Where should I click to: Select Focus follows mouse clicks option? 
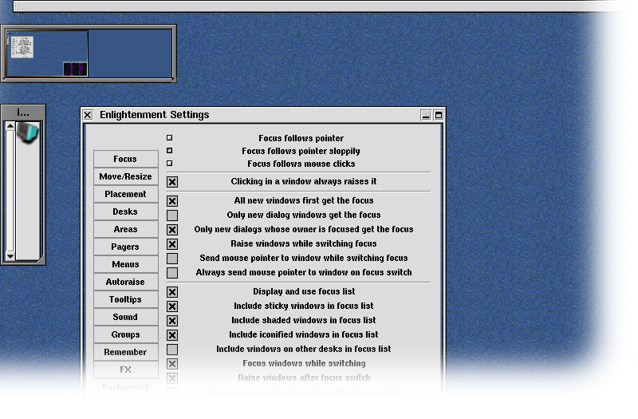point(170,164)
